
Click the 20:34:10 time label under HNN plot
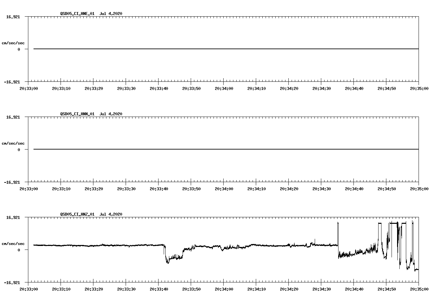tap(256, 189)
